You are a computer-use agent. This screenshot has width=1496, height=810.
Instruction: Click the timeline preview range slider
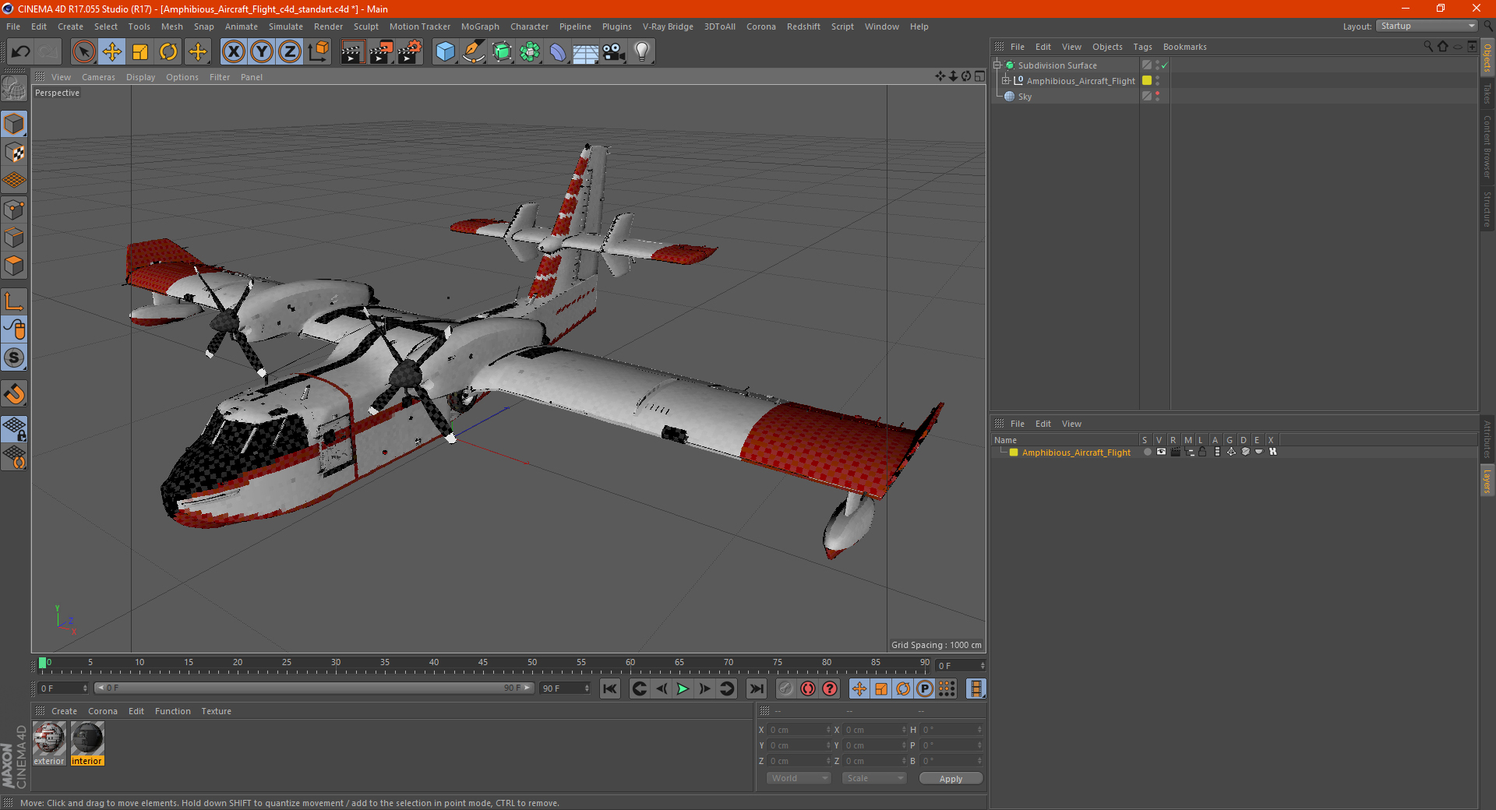point(313,688)
